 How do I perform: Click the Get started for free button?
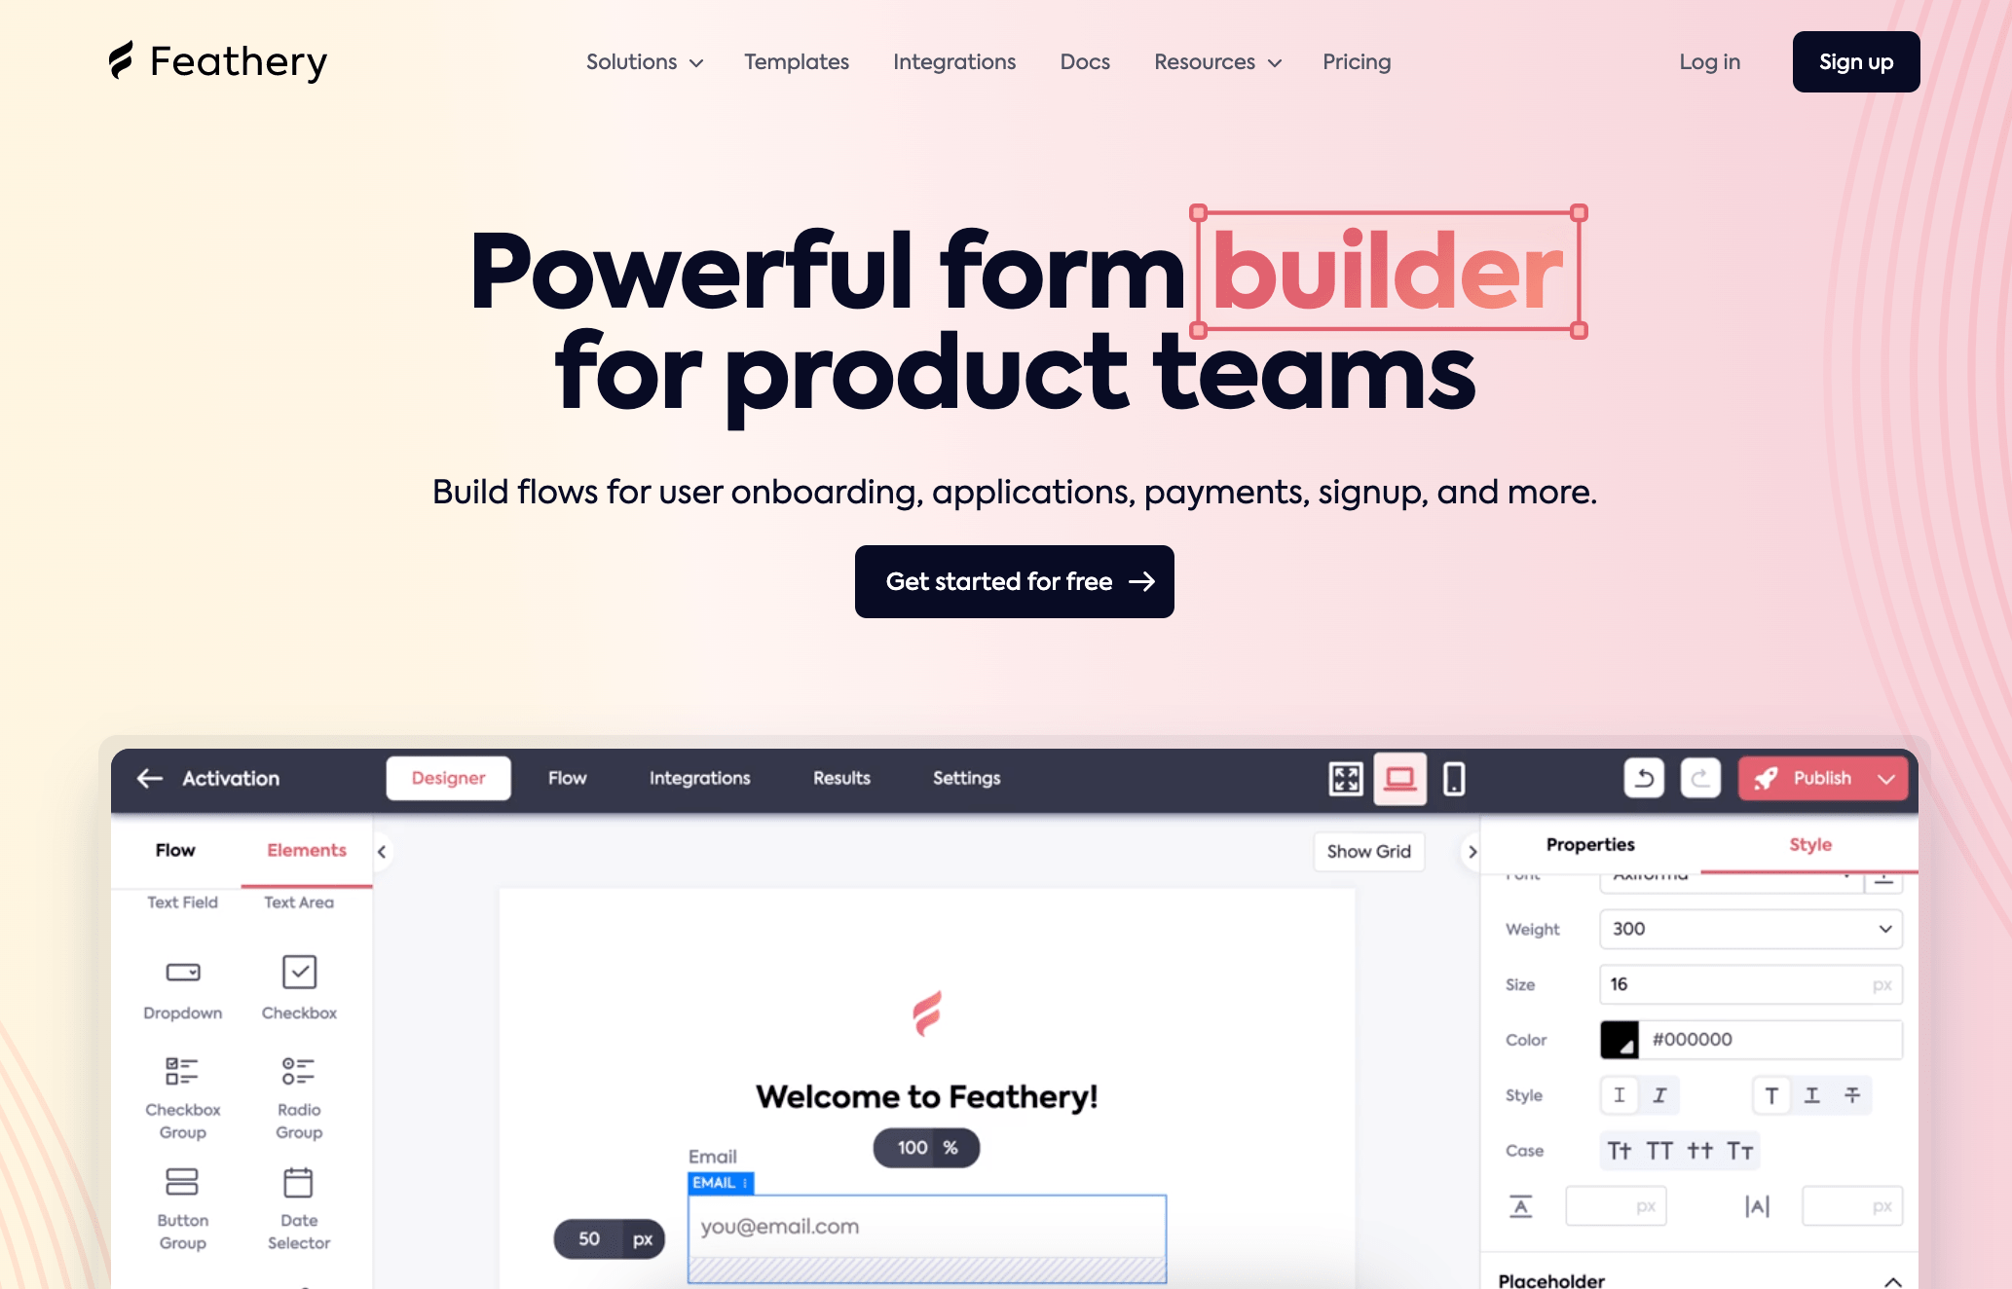click(x=1015, y=580)
